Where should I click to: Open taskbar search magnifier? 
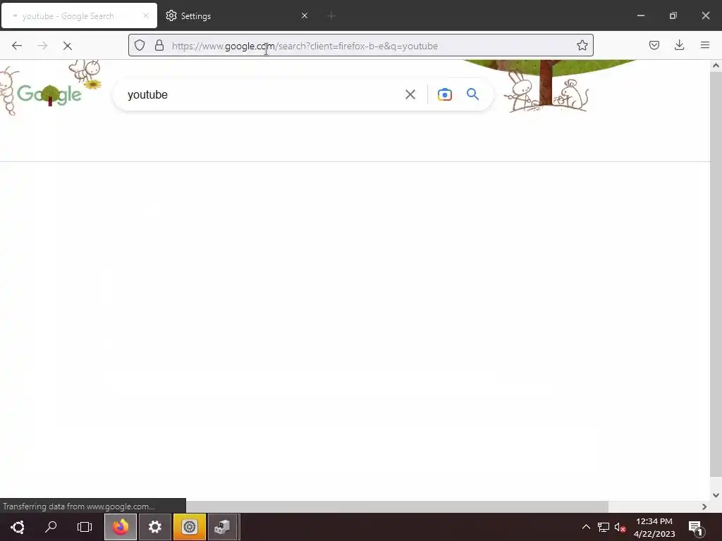[x=51, y=527]
